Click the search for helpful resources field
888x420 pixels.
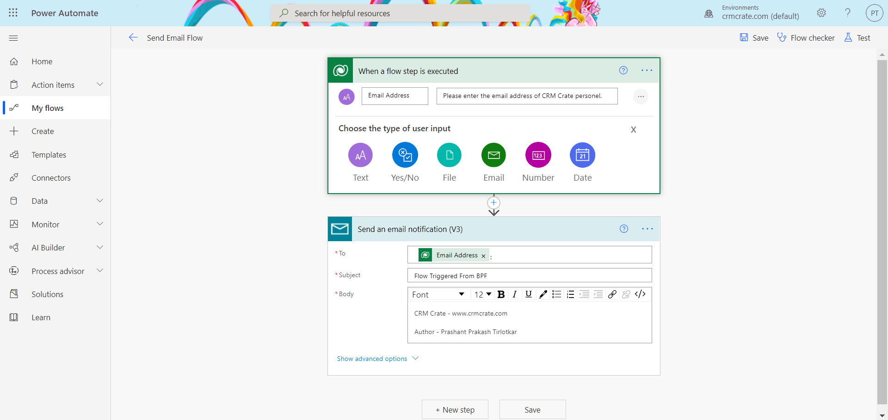tap(400, 13)
